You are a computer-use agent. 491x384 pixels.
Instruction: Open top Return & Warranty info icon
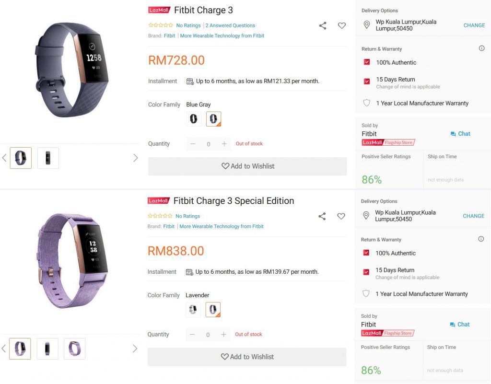coord(481,48)
